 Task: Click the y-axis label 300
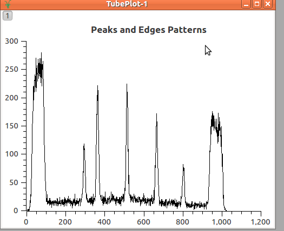tap(12, 41)
